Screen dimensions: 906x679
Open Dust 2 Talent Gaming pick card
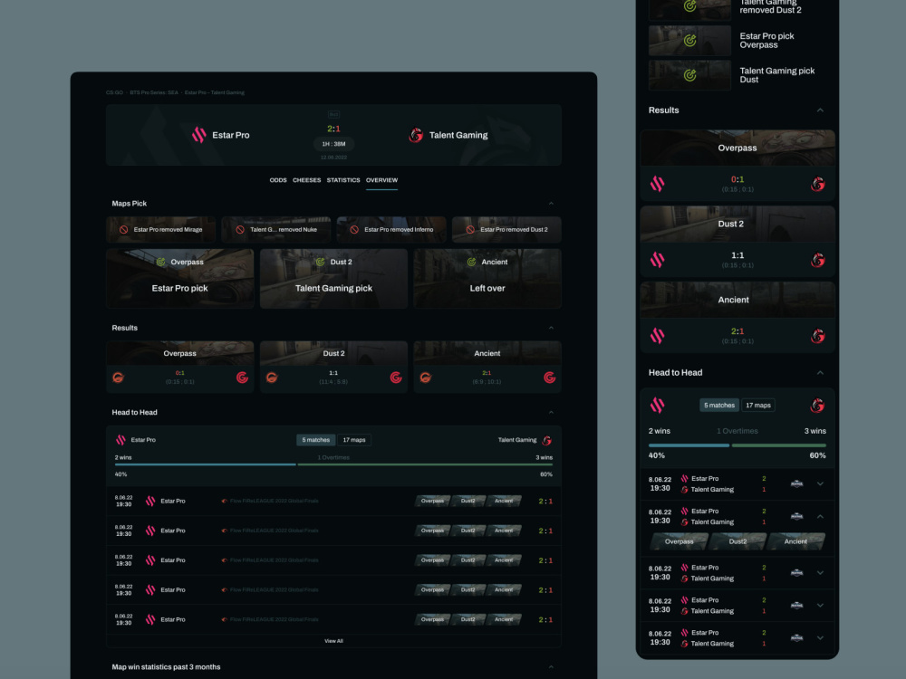click(333, 278)
